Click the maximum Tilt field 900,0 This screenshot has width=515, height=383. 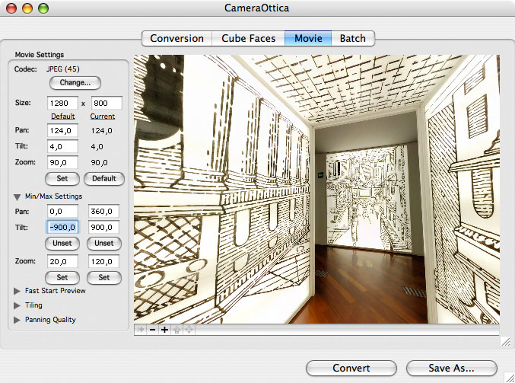(x=103, y=227)
